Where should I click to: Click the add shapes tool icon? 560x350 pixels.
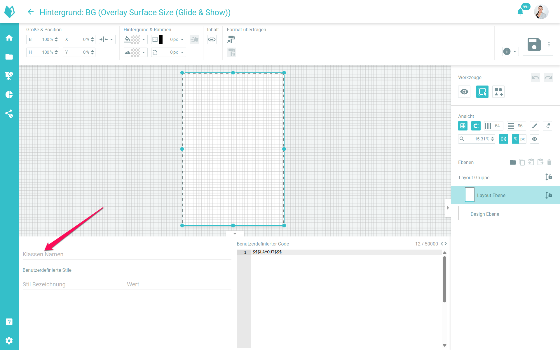[498, 92]
